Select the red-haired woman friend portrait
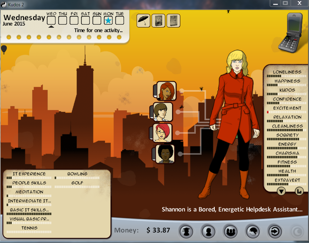Screen dimensions: 309x243 [x=166, y=91]
